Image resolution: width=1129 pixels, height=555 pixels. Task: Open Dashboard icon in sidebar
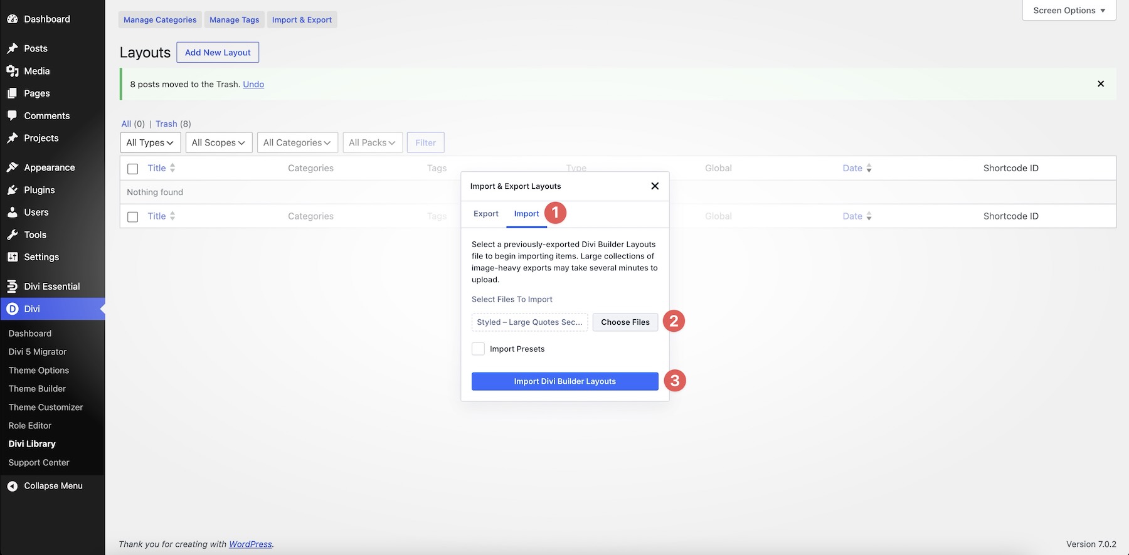point(13,19)
